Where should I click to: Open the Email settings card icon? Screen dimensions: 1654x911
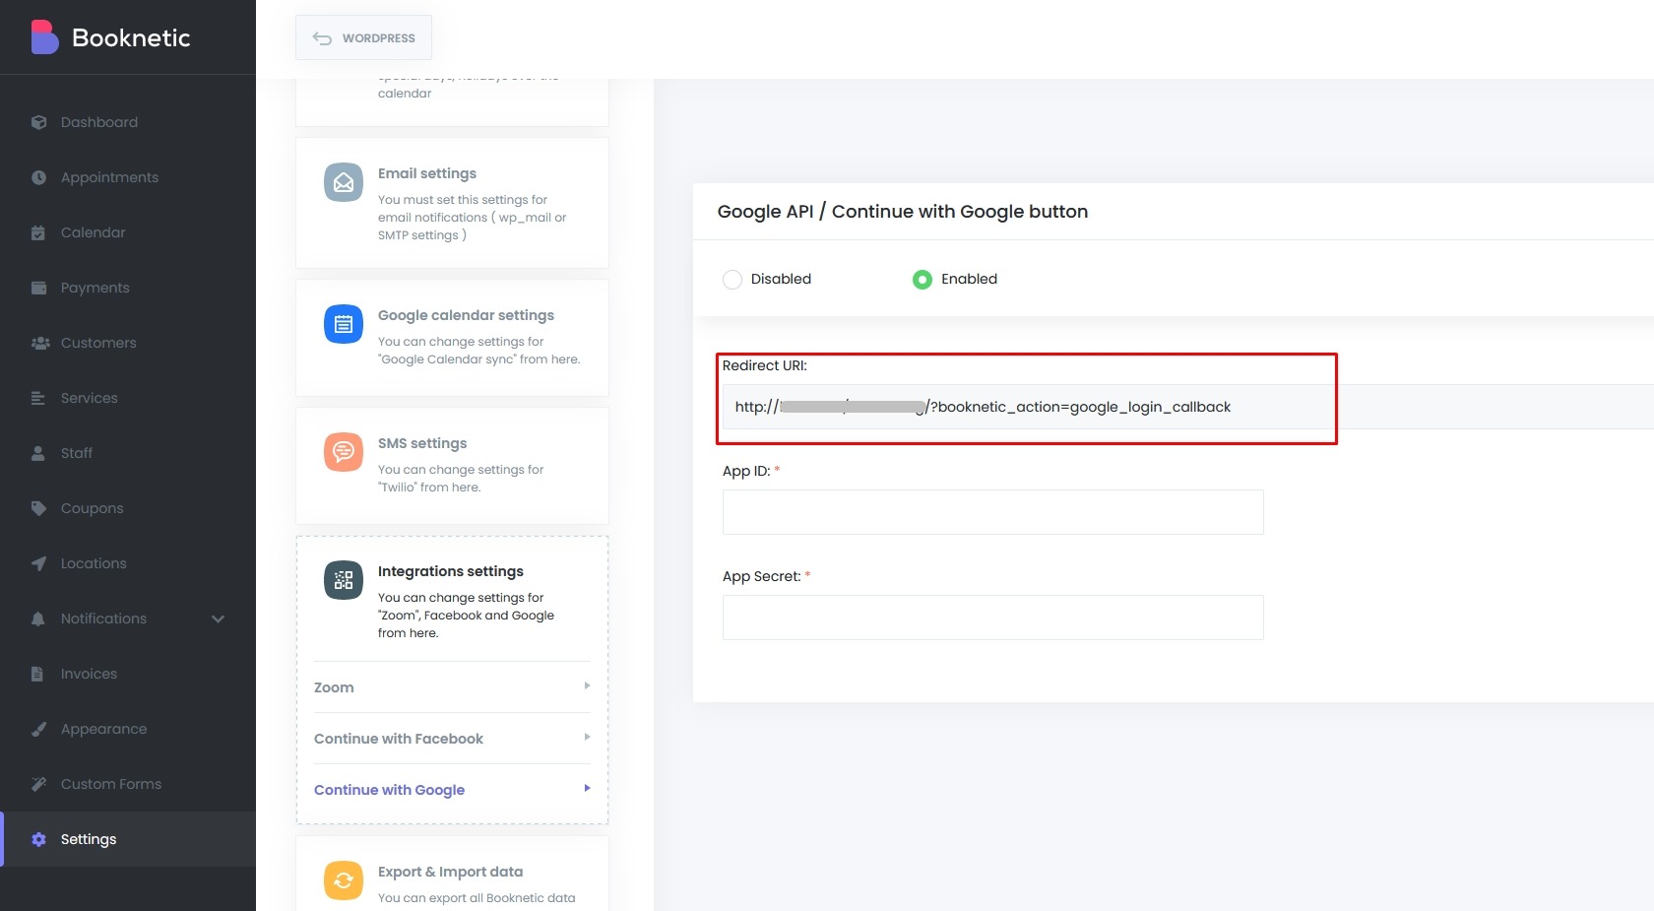(343, 182)
